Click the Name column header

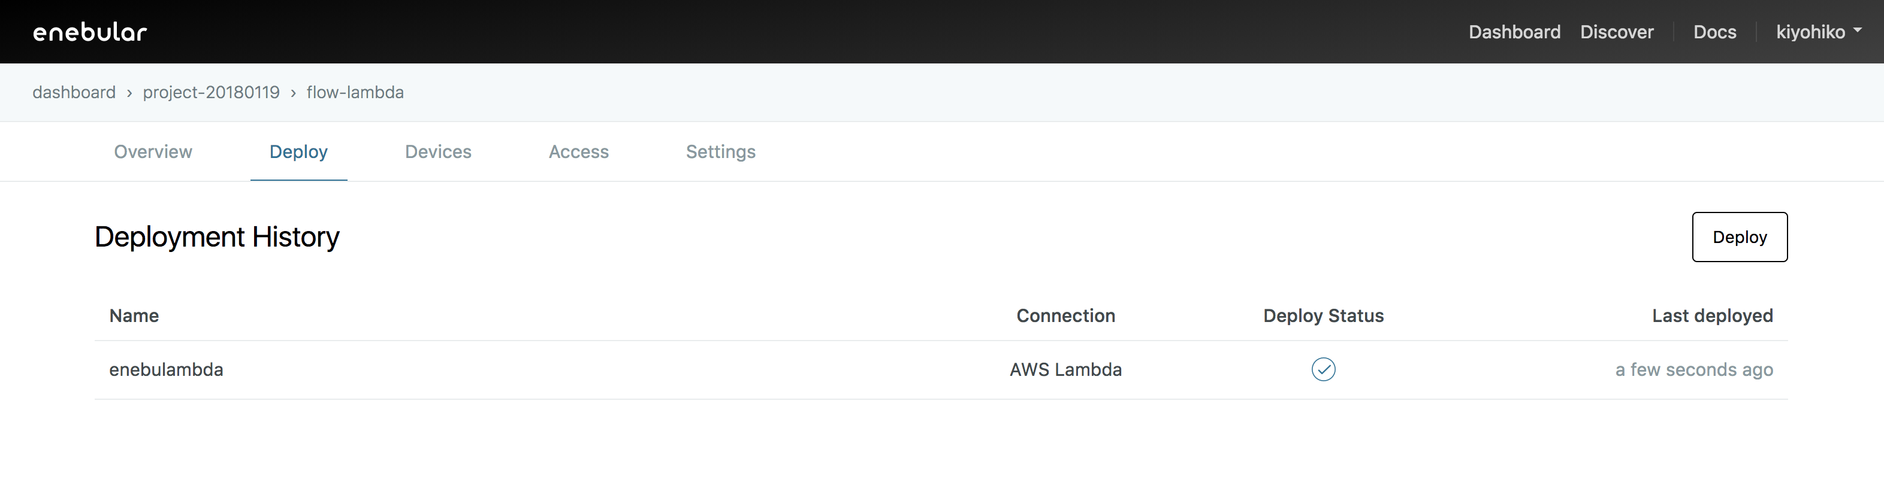134,316
